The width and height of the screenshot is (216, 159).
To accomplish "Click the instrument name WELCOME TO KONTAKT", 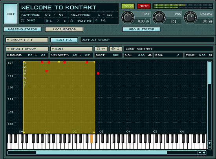I will click(59, 7).
